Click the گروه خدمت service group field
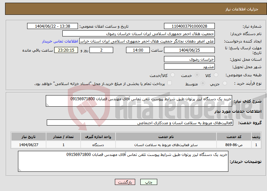 click(140, 122)
